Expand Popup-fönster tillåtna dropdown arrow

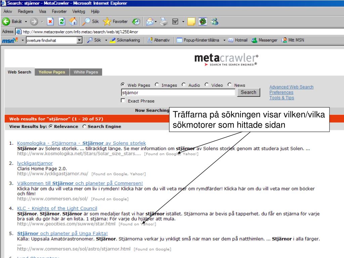(224, 40)
